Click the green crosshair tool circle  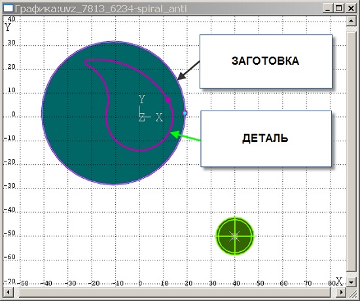coord(235,236)
